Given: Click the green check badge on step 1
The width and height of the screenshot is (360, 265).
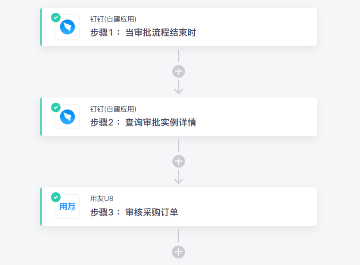Looking at the screenshot, I should point(56,18).
